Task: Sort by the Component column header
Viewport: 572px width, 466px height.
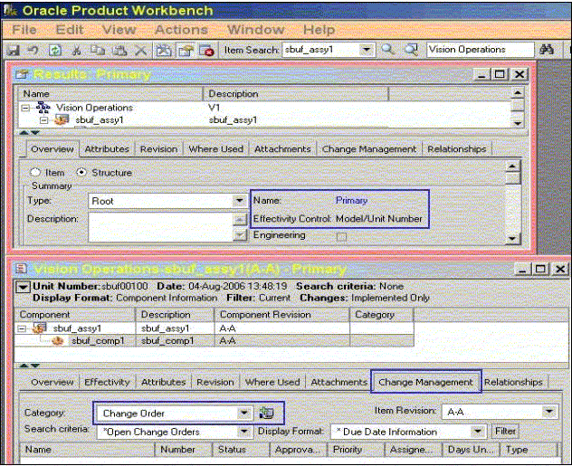Action: 75,314
